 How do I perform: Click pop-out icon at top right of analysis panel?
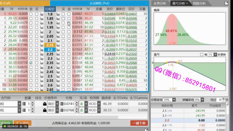coord(226,3)
